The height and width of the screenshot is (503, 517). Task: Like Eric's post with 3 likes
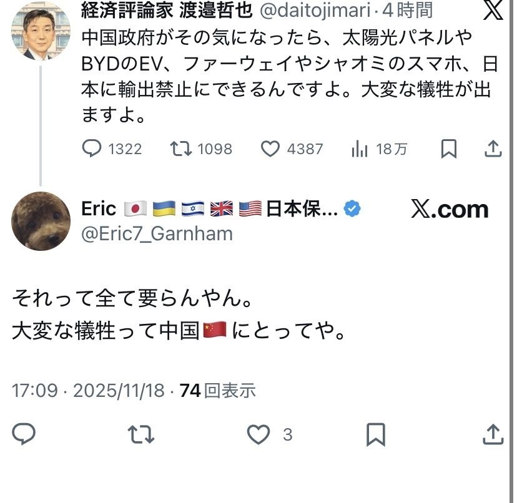tap(258, 434)
